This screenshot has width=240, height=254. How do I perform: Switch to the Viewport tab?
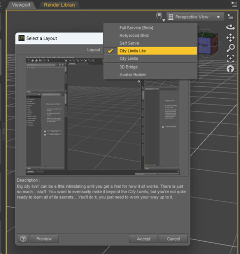[21, 5]
